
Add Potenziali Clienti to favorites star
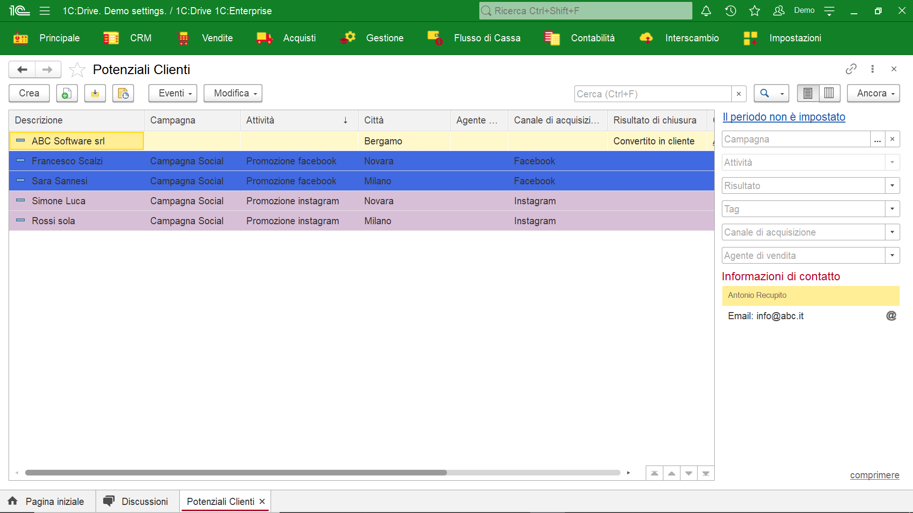click(x=77, y=70)
